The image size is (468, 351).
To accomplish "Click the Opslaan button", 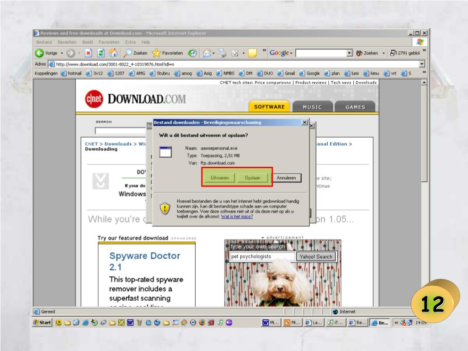I will [252, 178].
